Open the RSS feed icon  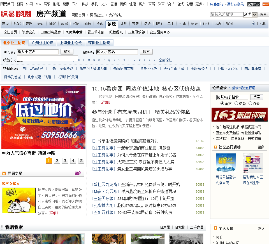point(266,4)
